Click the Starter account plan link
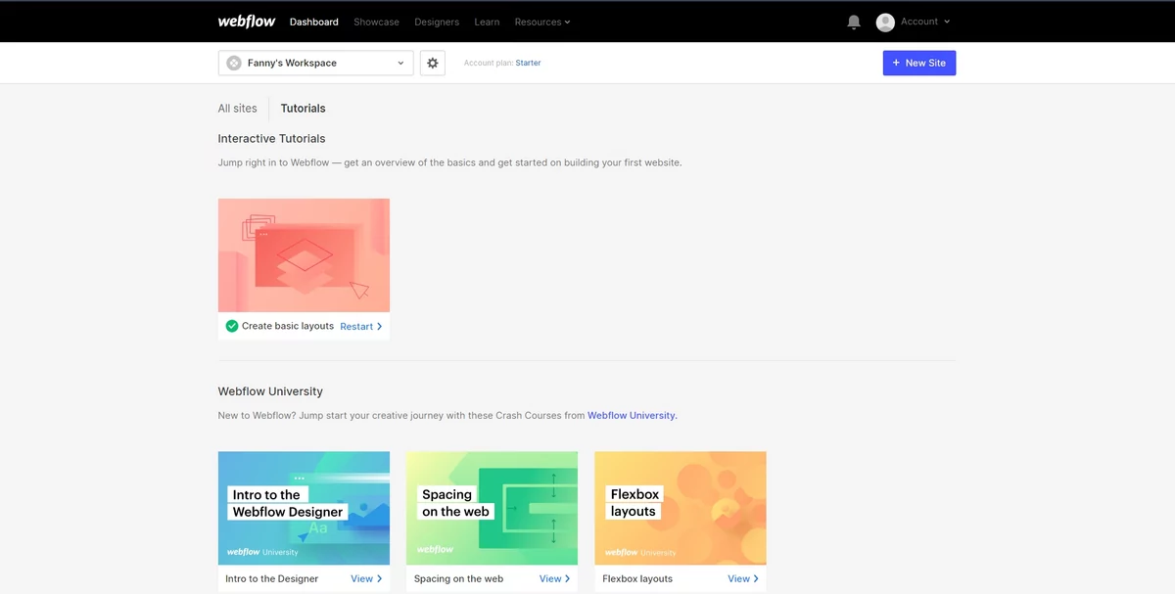 528,63
